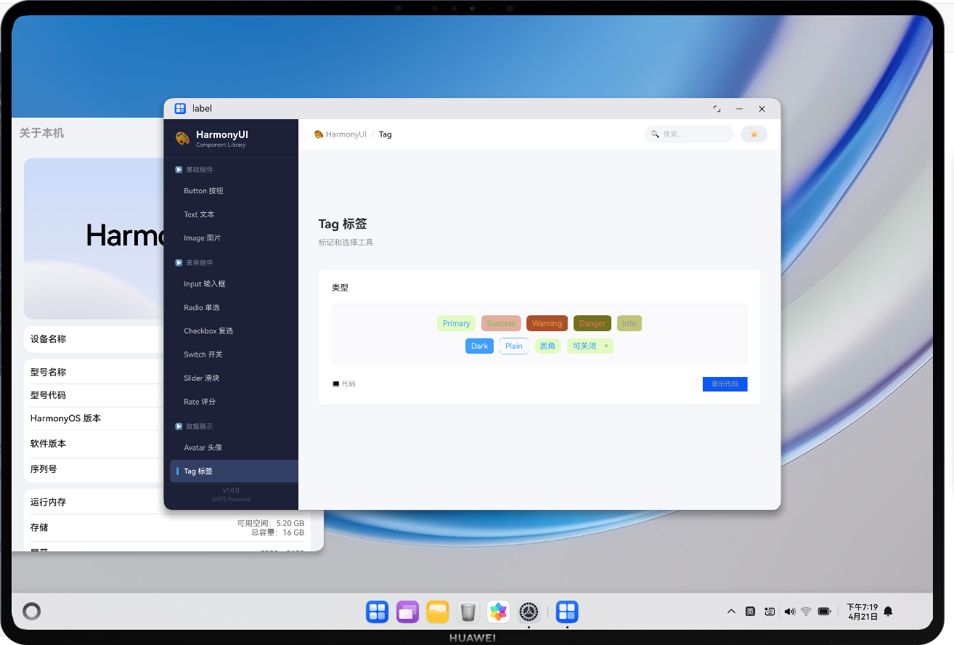Click the Info tag
The image size is (954, 645).
coord(629,323)
